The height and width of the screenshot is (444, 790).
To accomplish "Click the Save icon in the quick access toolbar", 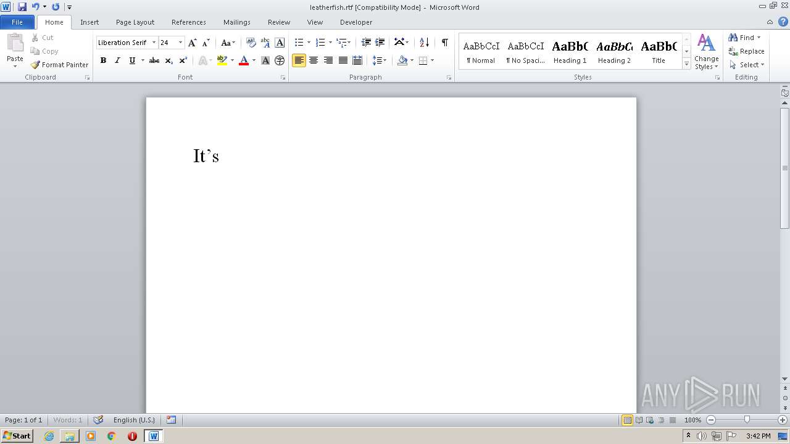I will coord(22,7).
